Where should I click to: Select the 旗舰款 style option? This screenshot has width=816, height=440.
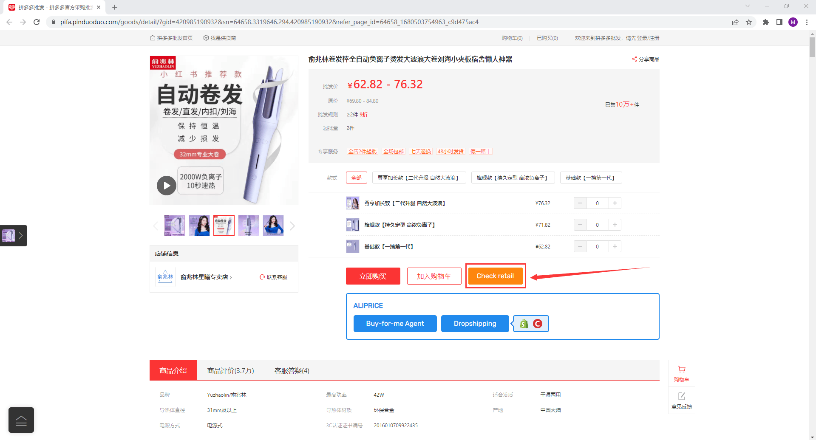pos(513,178)
